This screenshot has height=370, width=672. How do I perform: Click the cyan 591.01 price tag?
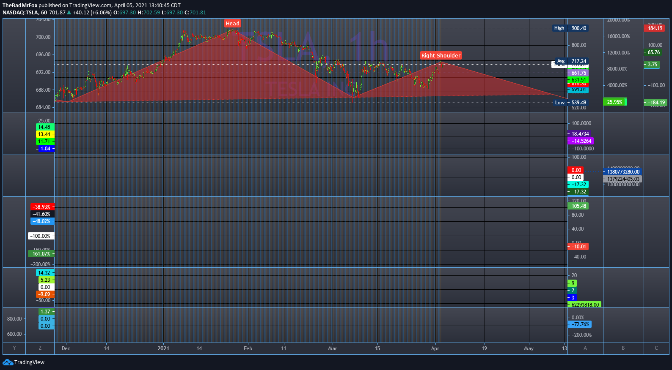[x=578, y=90]
